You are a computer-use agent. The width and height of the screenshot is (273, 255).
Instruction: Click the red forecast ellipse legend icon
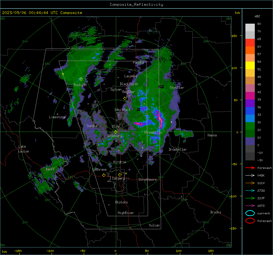(x=250, y=221)
